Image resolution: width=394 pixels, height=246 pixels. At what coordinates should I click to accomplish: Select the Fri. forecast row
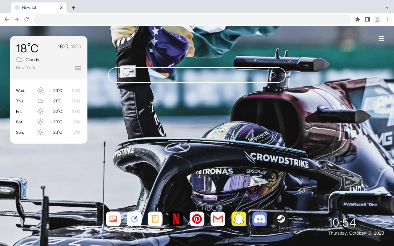49,111
